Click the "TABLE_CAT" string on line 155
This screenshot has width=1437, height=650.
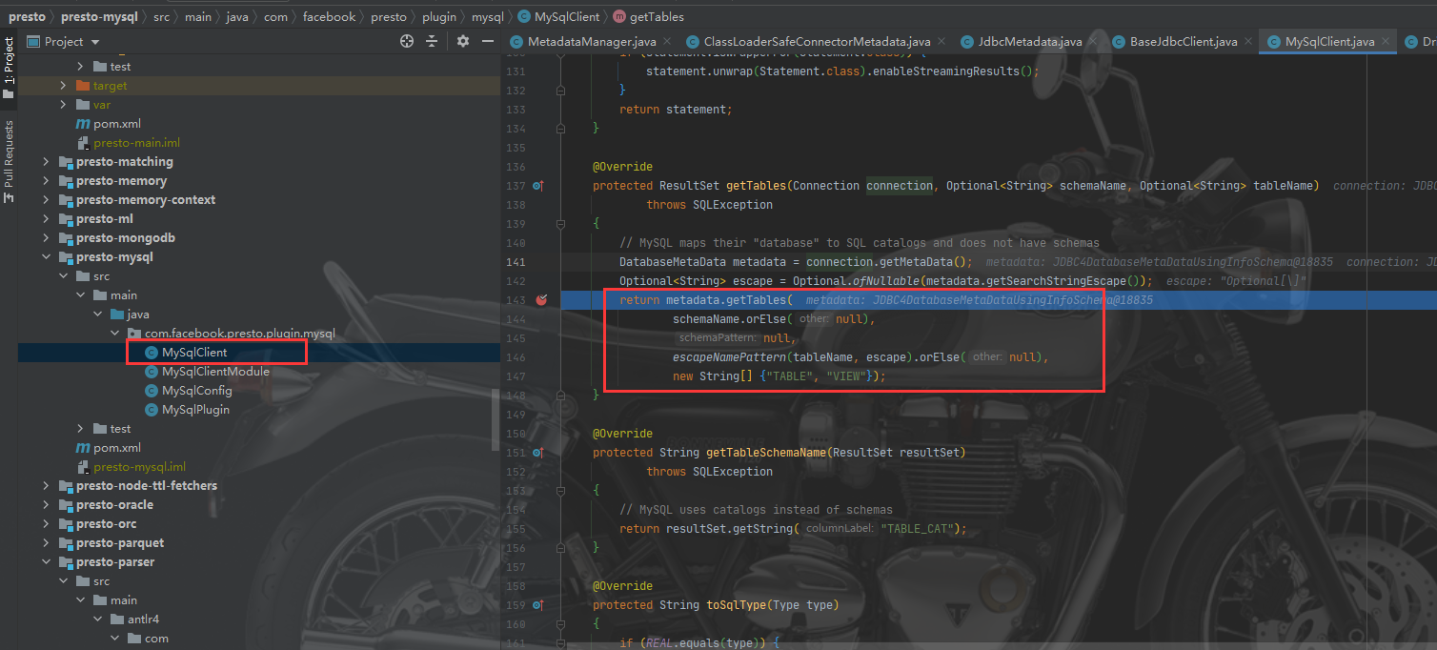pyautogui.click(x=918, y=529)
